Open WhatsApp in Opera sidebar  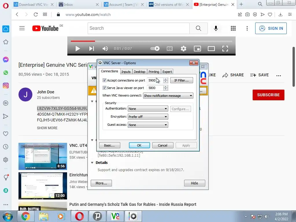click(x=6, y=73)
